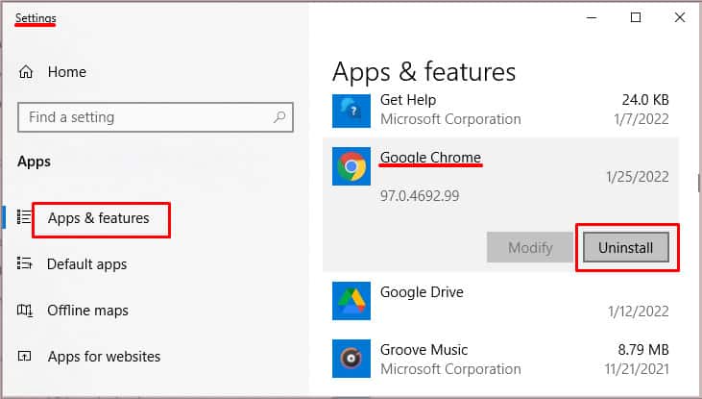The height and width of the screenshot is (399, 702).
Task: Uninstall Google Chrome
Action: pyautogui.click(x=626, y=247)
